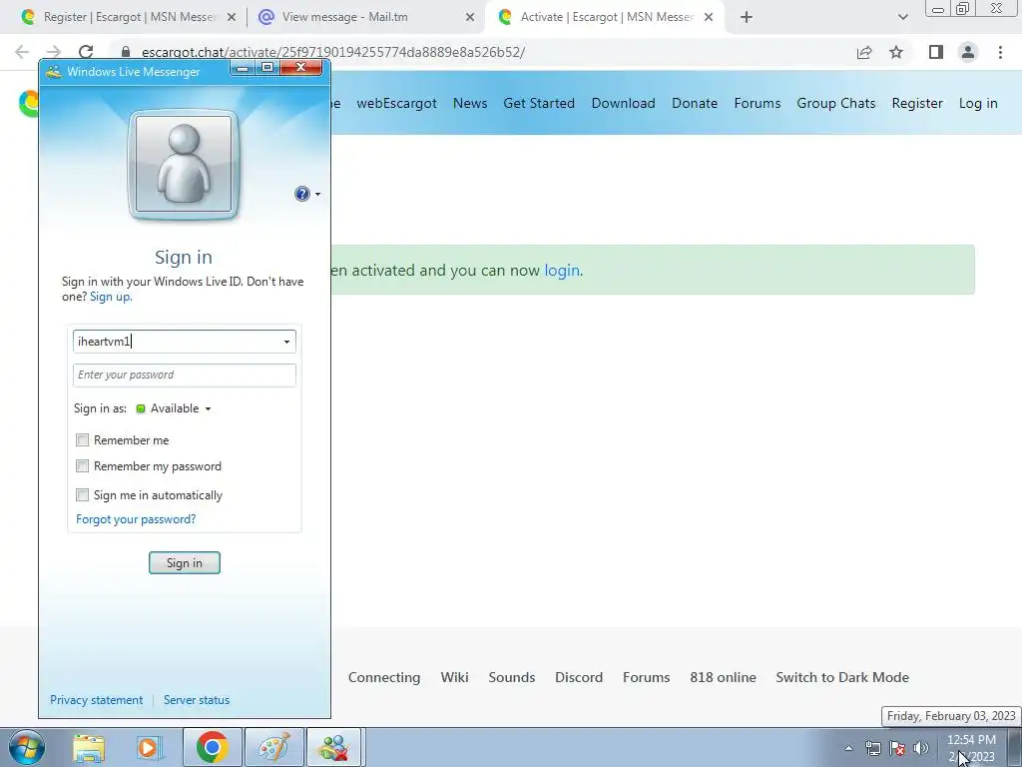Open the footer Wiki link
1022x767 pixels.
click(454, 677)
